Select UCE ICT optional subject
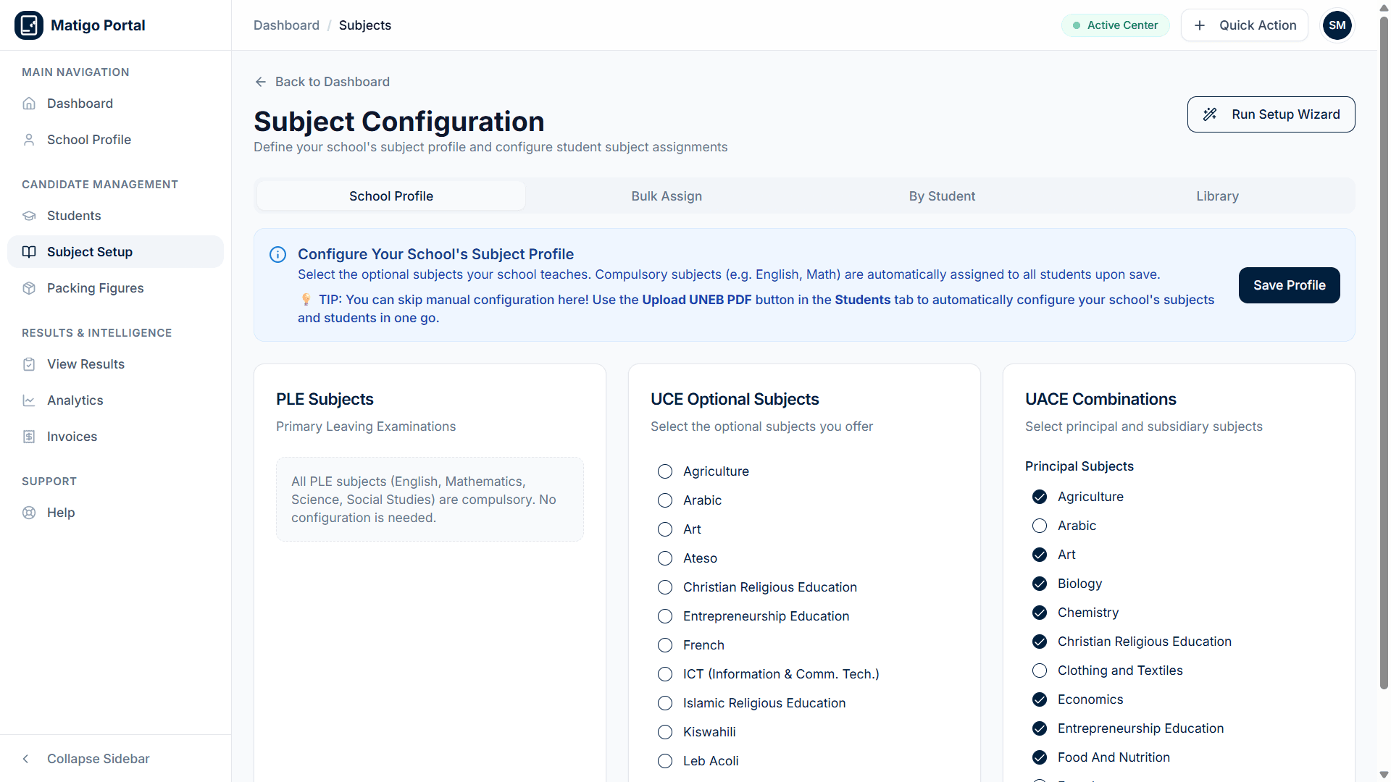This screenshot has width=1391, height=782. point(665,674)
